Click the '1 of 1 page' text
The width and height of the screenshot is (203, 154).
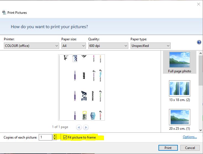pyautogui.click(x=60, y=127)
